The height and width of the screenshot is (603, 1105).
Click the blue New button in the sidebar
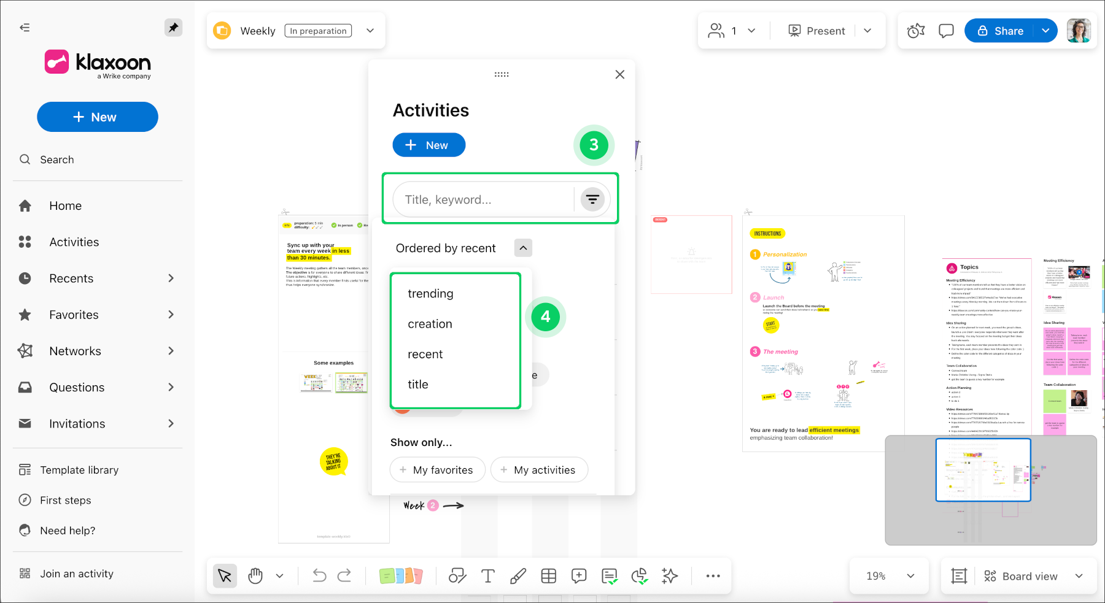[97, 117]
